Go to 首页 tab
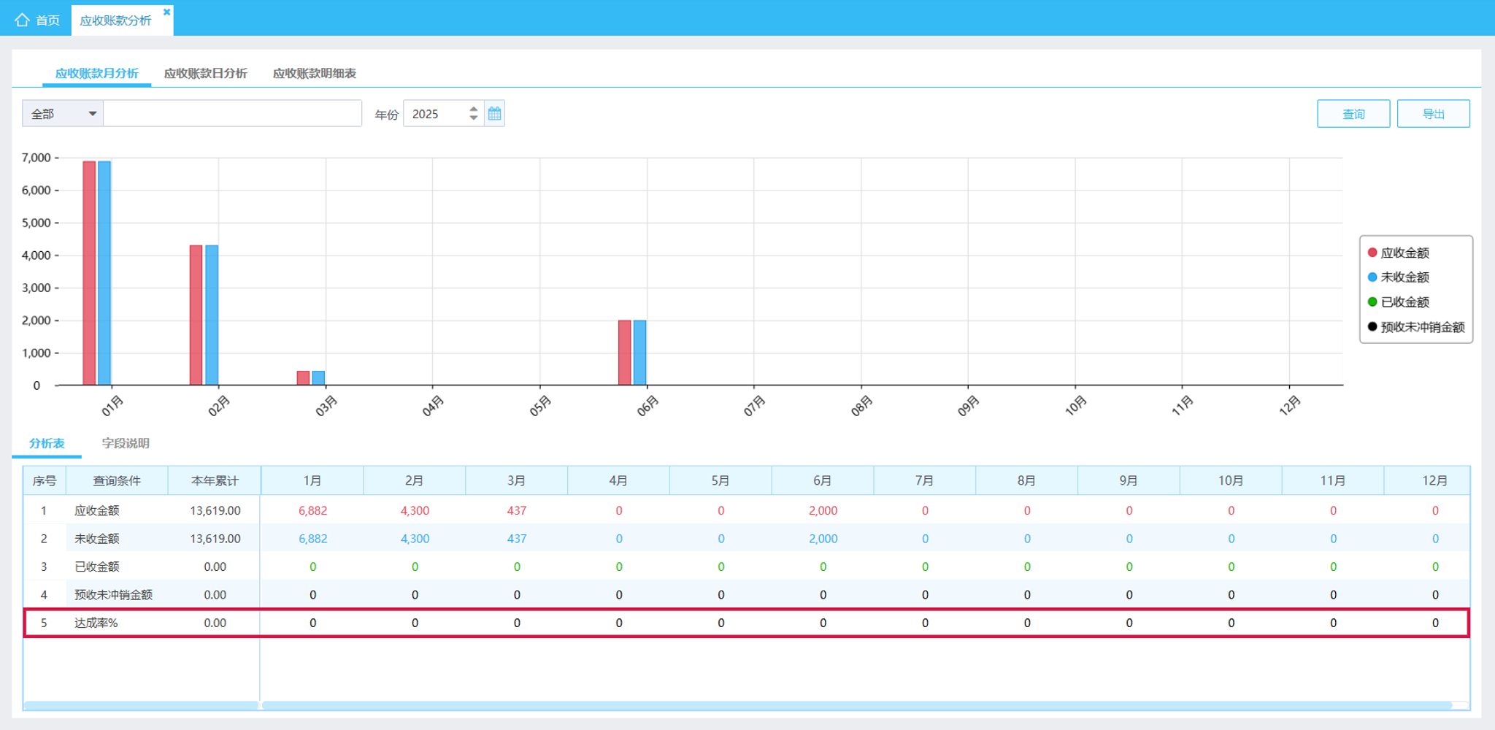1495x730 pixels. [x=37, y=20]
